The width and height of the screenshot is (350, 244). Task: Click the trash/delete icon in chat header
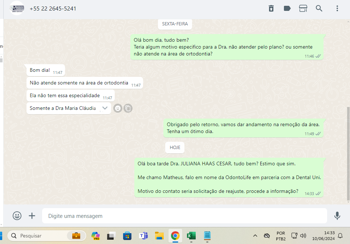point(271,8)
